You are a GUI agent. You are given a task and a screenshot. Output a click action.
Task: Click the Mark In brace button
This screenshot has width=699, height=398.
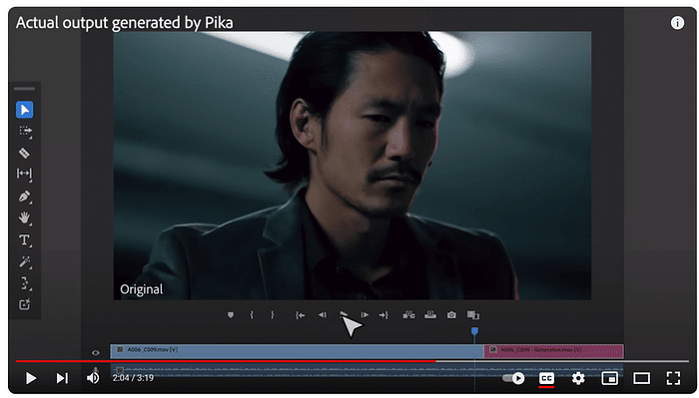252,315
